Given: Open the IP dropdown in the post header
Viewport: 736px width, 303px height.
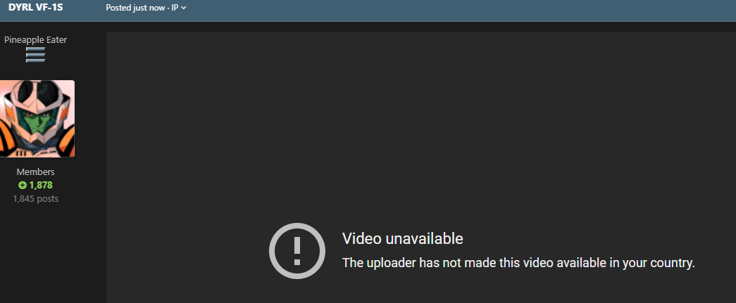Looking at the screenshot, I should [178, 8].
